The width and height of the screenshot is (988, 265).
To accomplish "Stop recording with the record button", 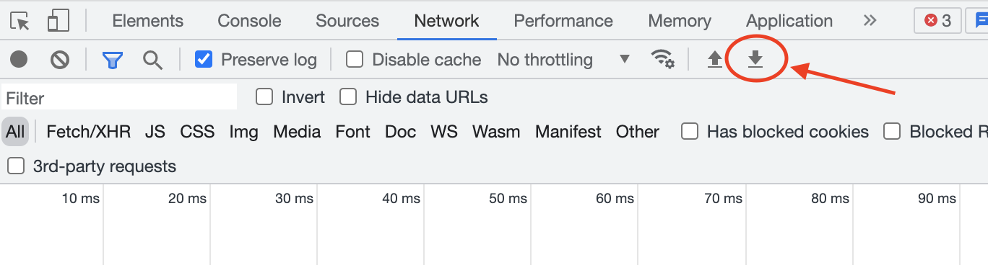I will click(19, 59).
